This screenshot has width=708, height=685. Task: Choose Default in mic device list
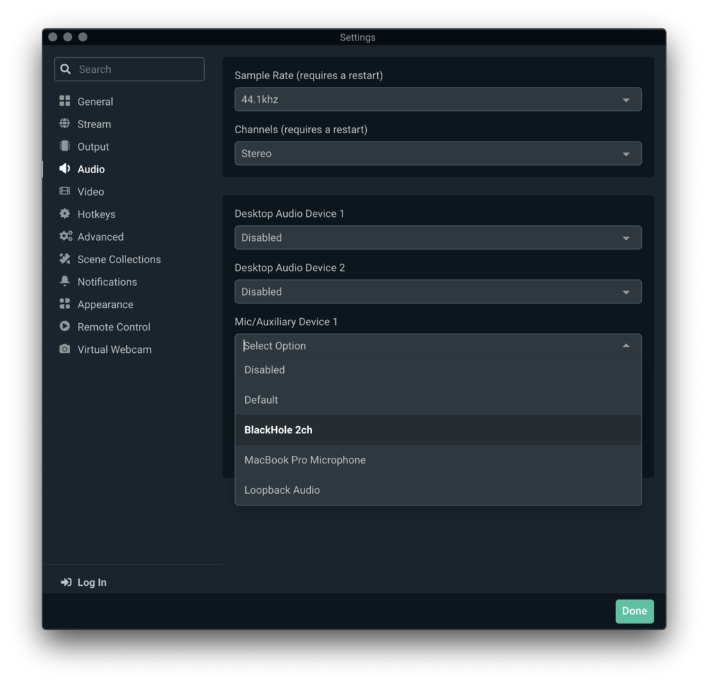pos(438,400)
